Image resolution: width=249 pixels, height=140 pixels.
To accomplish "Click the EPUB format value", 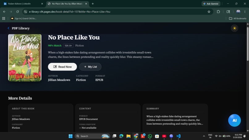I will pyautogui.click(x=99, y=80).
